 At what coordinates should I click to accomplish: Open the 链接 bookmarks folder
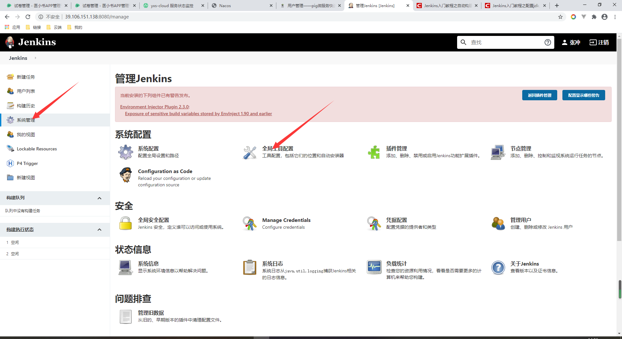33,27
